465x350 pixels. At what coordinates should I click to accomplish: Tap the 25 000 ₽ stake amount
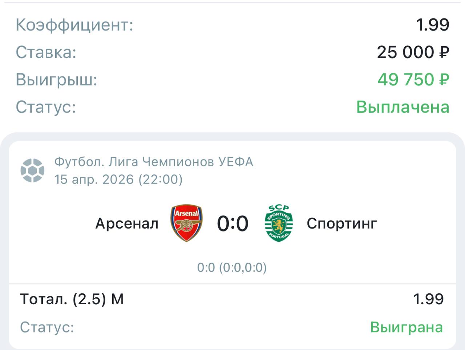click(x=413, y=52)
